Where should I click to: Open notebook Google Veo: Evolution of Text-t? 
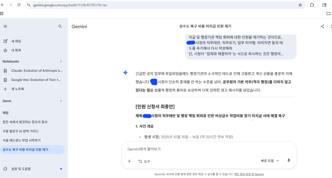36,80
